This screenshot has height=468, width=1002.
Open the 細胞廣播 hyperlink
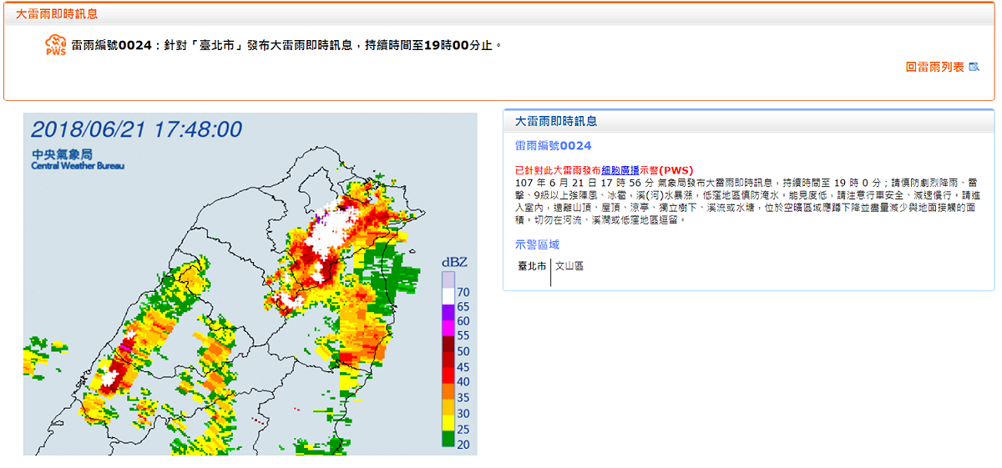tap(620, 170)
